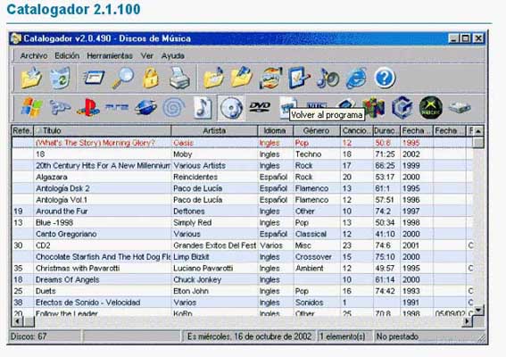Click the blue question mark help icon
506x357 pixels.
pyautogui.click(x=385, y=78)
